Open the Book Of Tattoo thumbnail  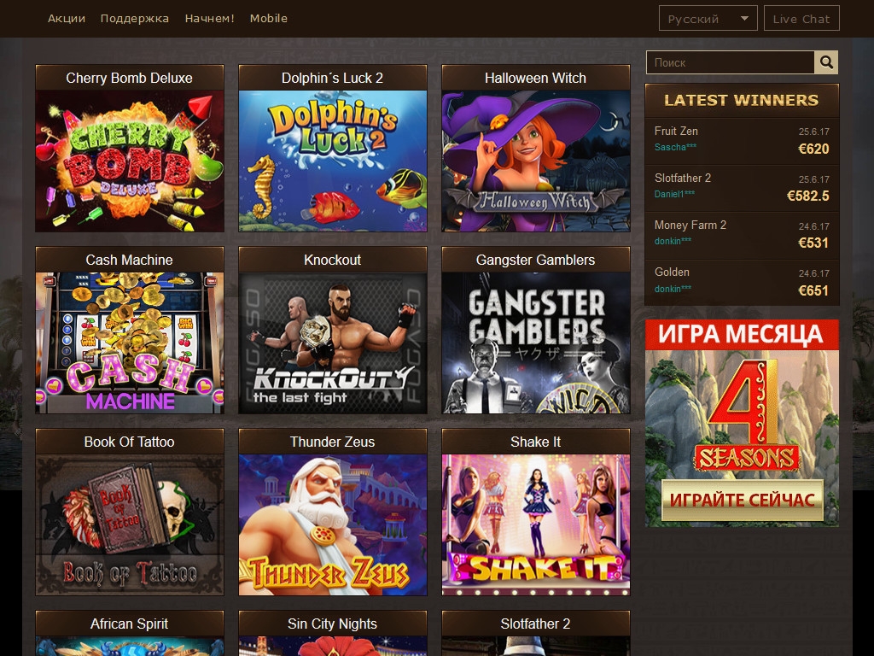[130, 524]
